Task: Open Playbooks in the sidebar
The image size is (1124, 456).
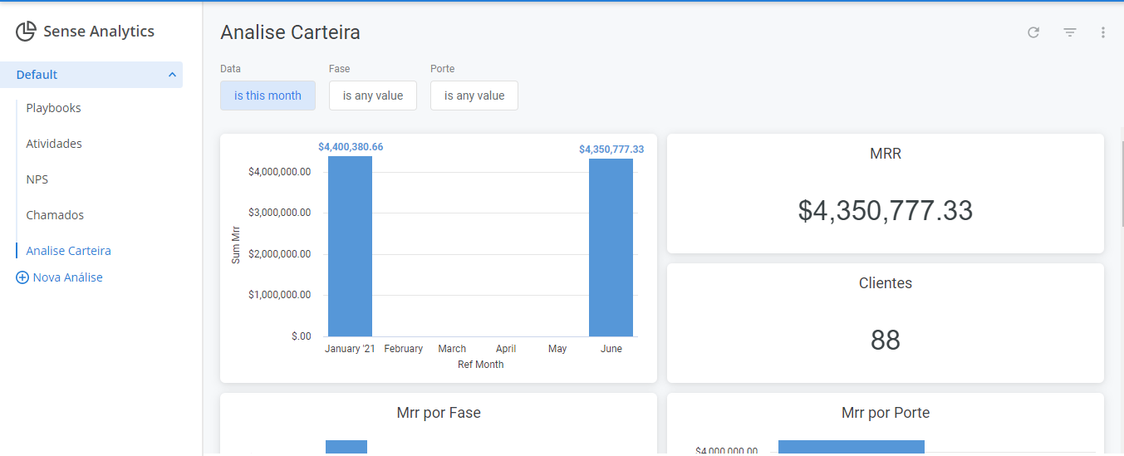Action: click(x=53, y=108)
